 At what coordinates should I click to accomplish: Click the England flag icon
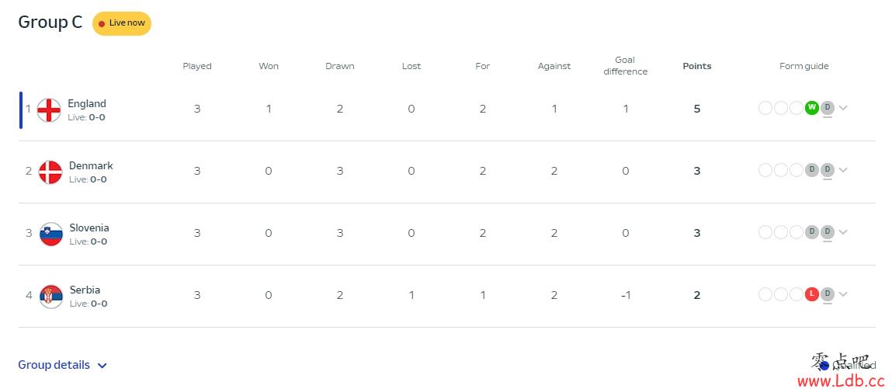tap(49, 110)
